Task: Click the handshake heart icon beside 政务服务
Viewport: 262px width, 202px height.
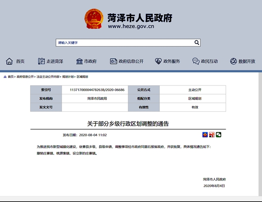Action: click(x=158, y=61)
